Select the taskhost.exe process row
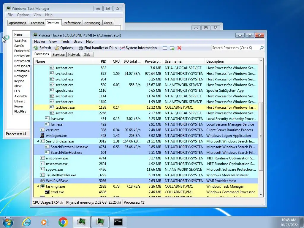Viewport: 304px width, 228px height. pos(145,107)
